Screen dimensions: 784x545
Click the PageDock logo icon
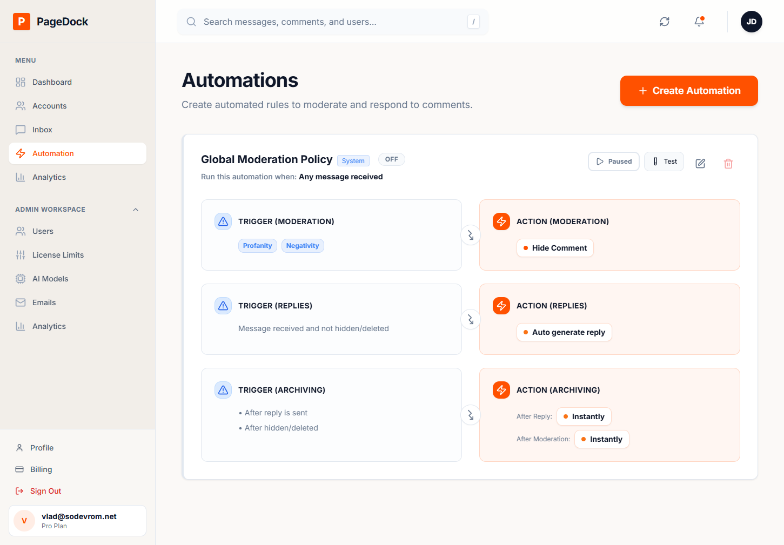coord(22,22)
